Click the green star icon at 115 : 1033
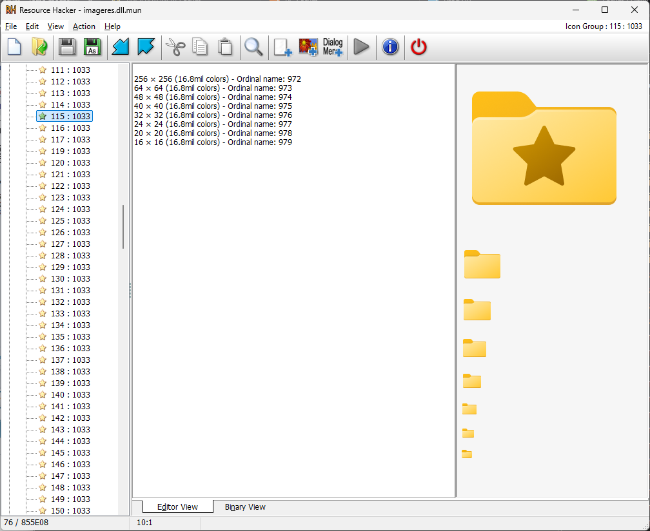 click(43, 117)
